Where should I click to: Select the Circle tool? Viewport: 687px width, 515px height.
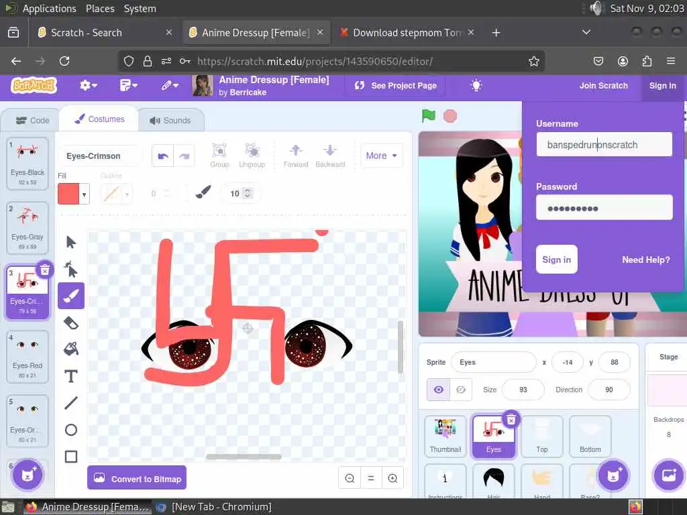point(71,430)
